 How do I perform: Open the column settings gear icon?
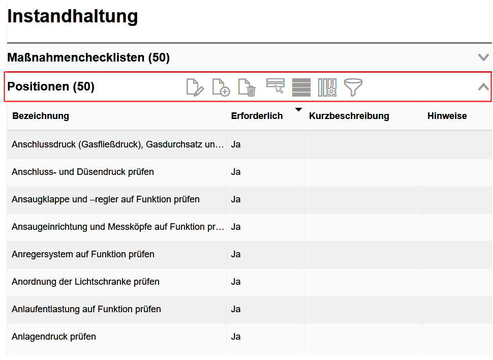[327, 87]
